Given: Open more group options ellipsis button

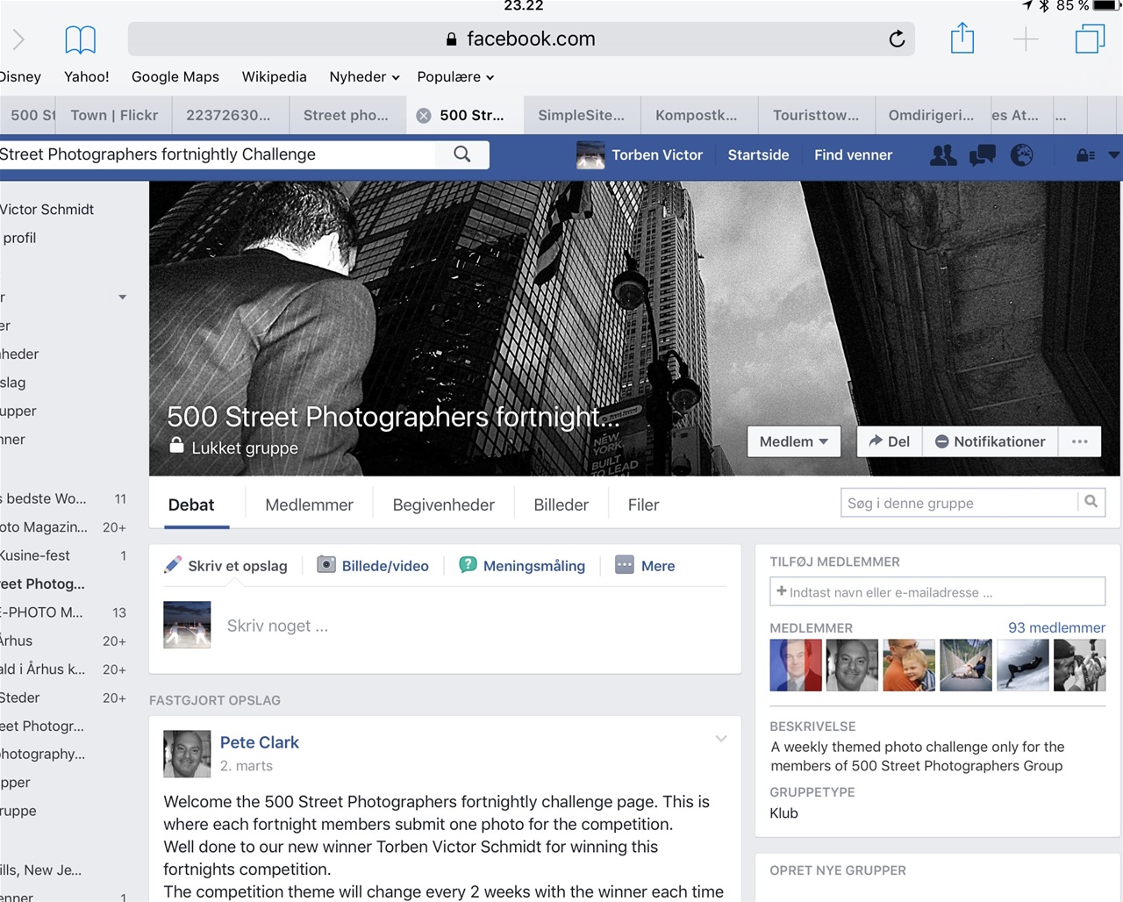Looking at the screenshot, I should (x=1080, y=441).
